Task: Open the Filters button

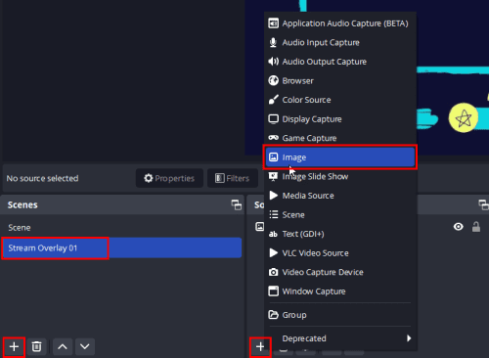Action: (233, 178)
